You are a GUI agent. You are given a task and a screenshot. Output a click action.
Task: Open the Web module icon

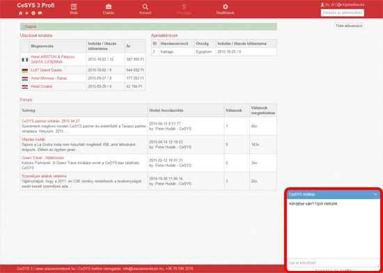click(74, 6)
